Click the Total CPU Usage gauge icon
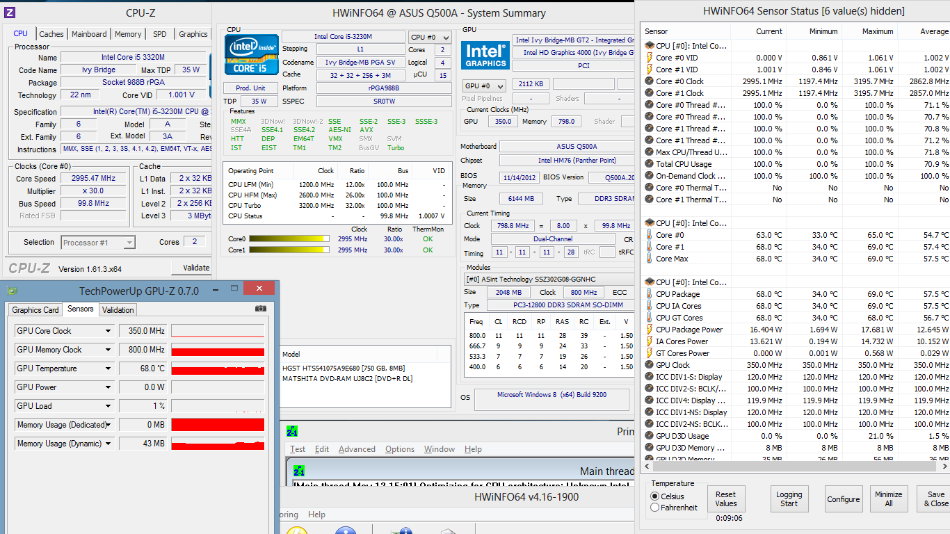950x534 pixels. coord(650,164)
